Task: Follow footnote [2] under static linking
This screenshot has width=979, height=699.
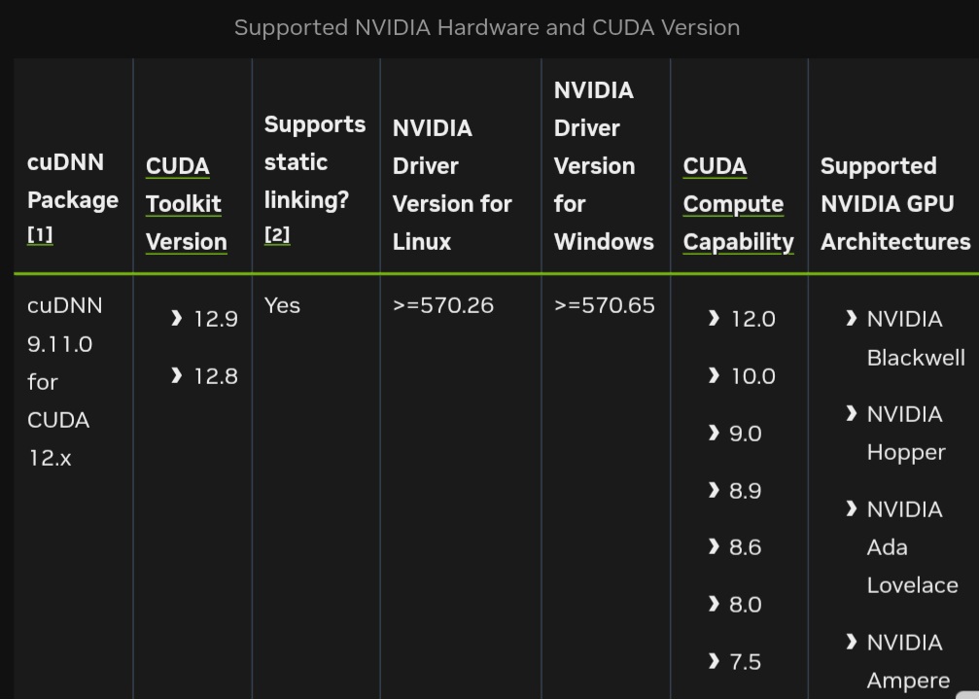Action: coord(277,235)
